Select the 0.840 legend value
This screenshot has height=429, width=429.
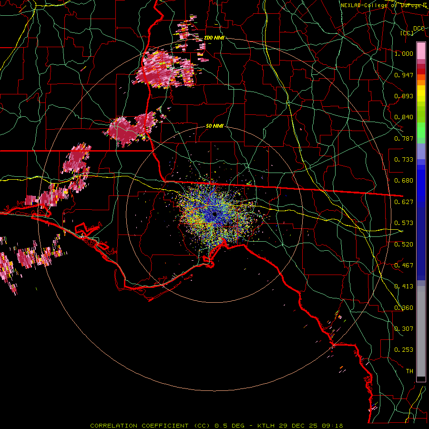pos(404,117)
